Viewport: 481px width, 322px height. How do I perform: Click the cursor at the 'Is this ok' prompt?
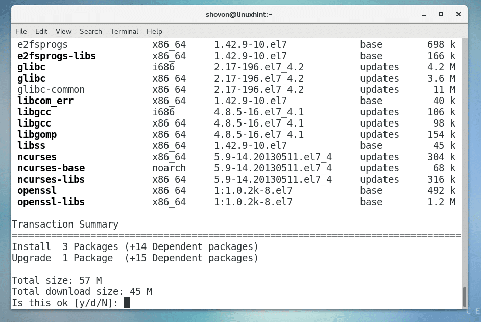(127, 303)
